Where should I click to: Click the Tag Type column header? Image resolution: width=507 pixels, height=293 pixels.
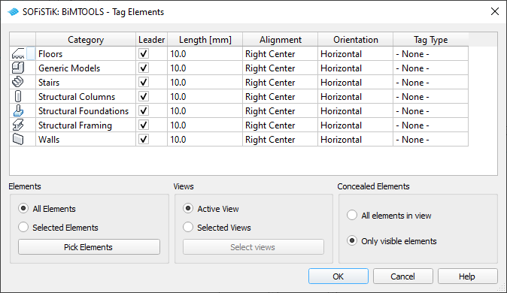pyautogui.click(x=430, y=39)
